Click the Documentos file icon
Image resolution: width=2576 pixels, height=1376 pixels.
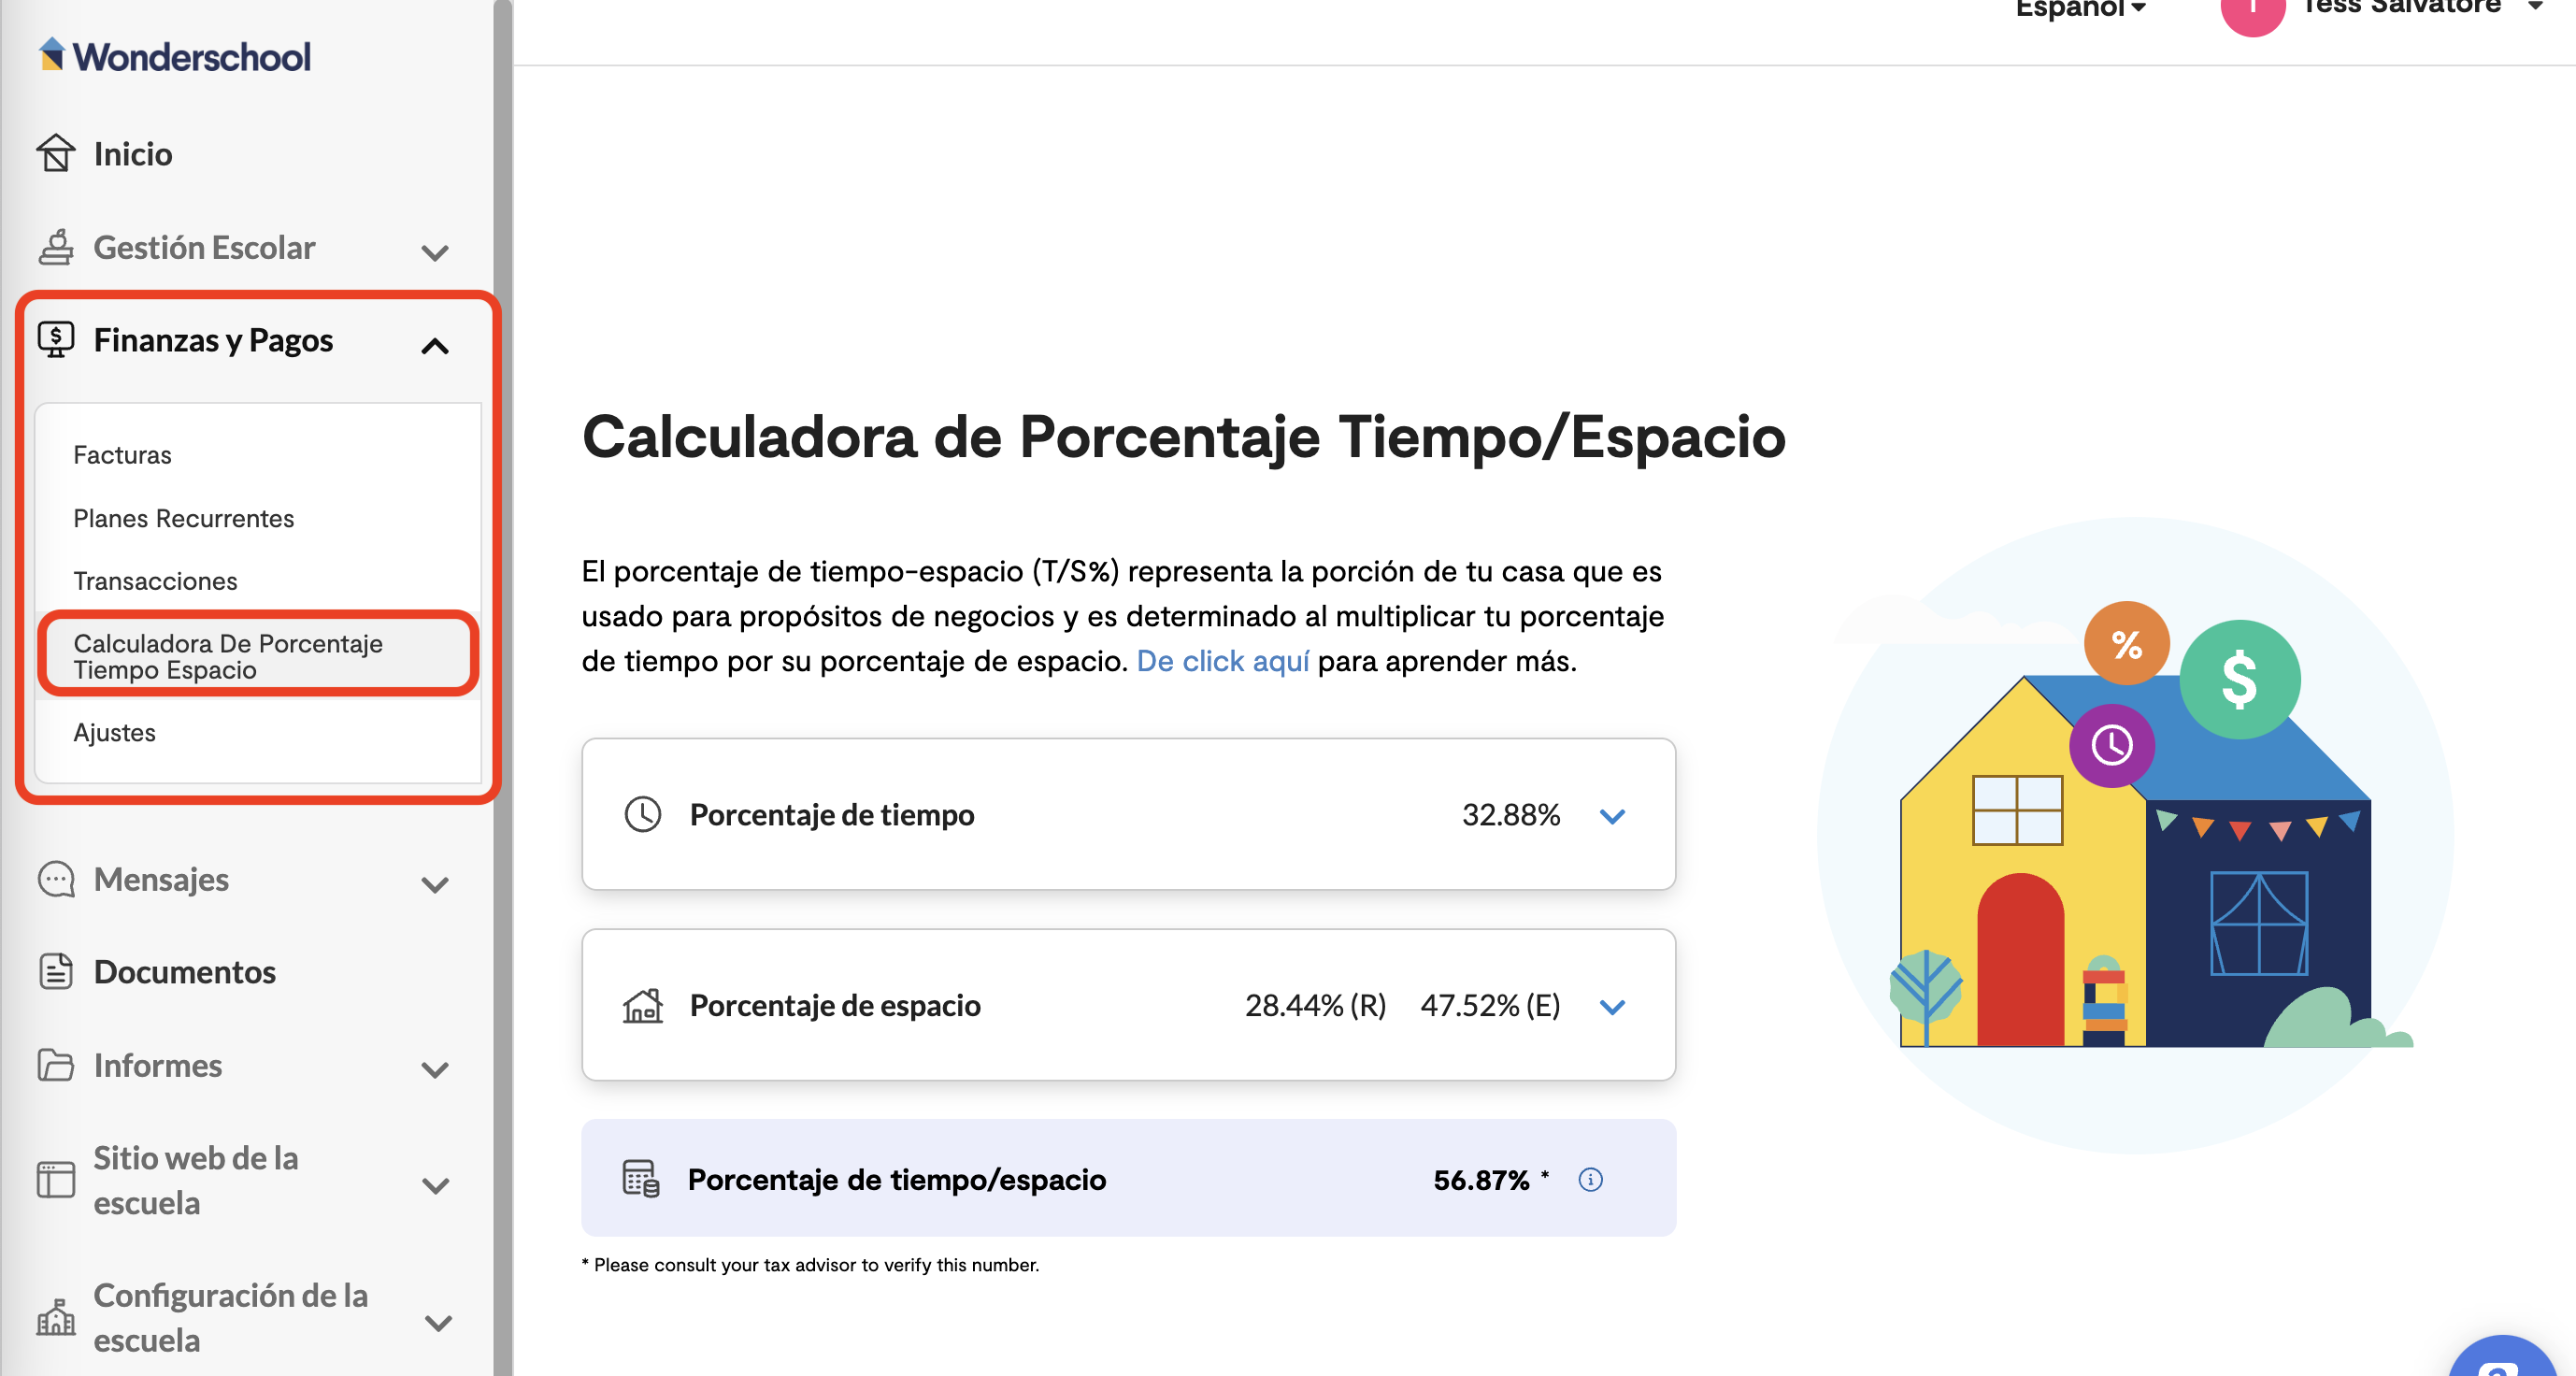click(x=56, y=971)
